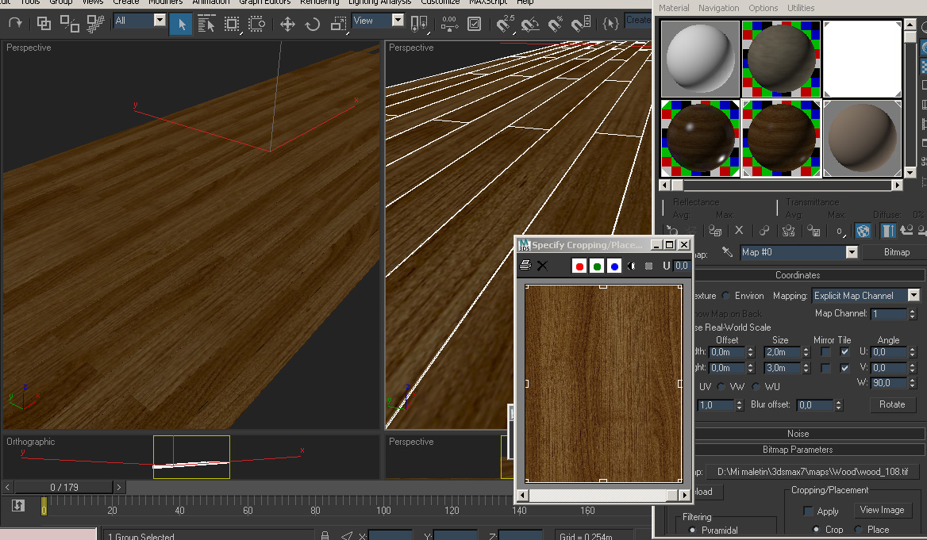Open the Rendering menu
927x540 pixels.
coord(320,2)
